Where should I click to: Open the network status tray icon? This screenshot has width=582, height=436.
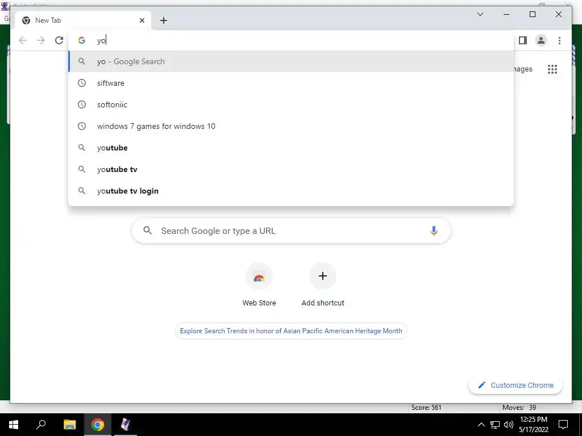coord(495,425)
